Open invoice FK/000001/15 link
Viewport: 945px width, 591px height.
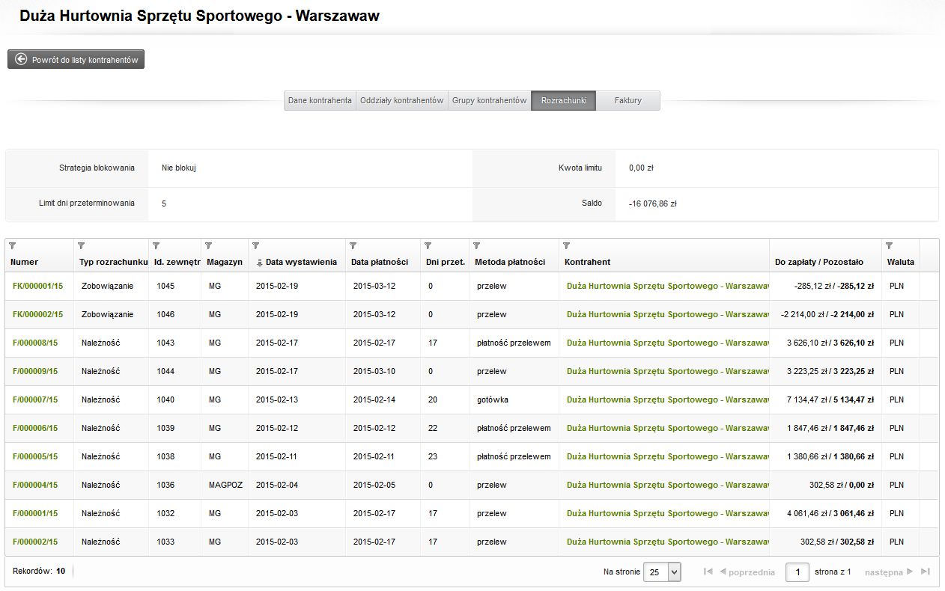click(x=37, y=286)
